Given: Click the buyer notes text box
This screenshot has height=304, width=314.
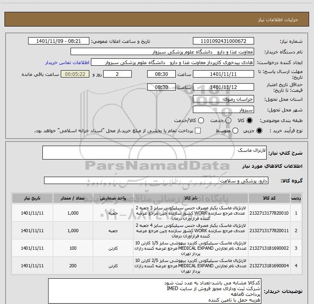Looking at the screenshot, I should point(155,291).
